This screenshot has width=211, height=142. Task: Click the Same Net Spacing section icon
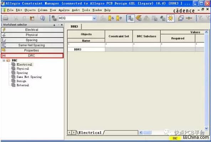coord(4,45)
